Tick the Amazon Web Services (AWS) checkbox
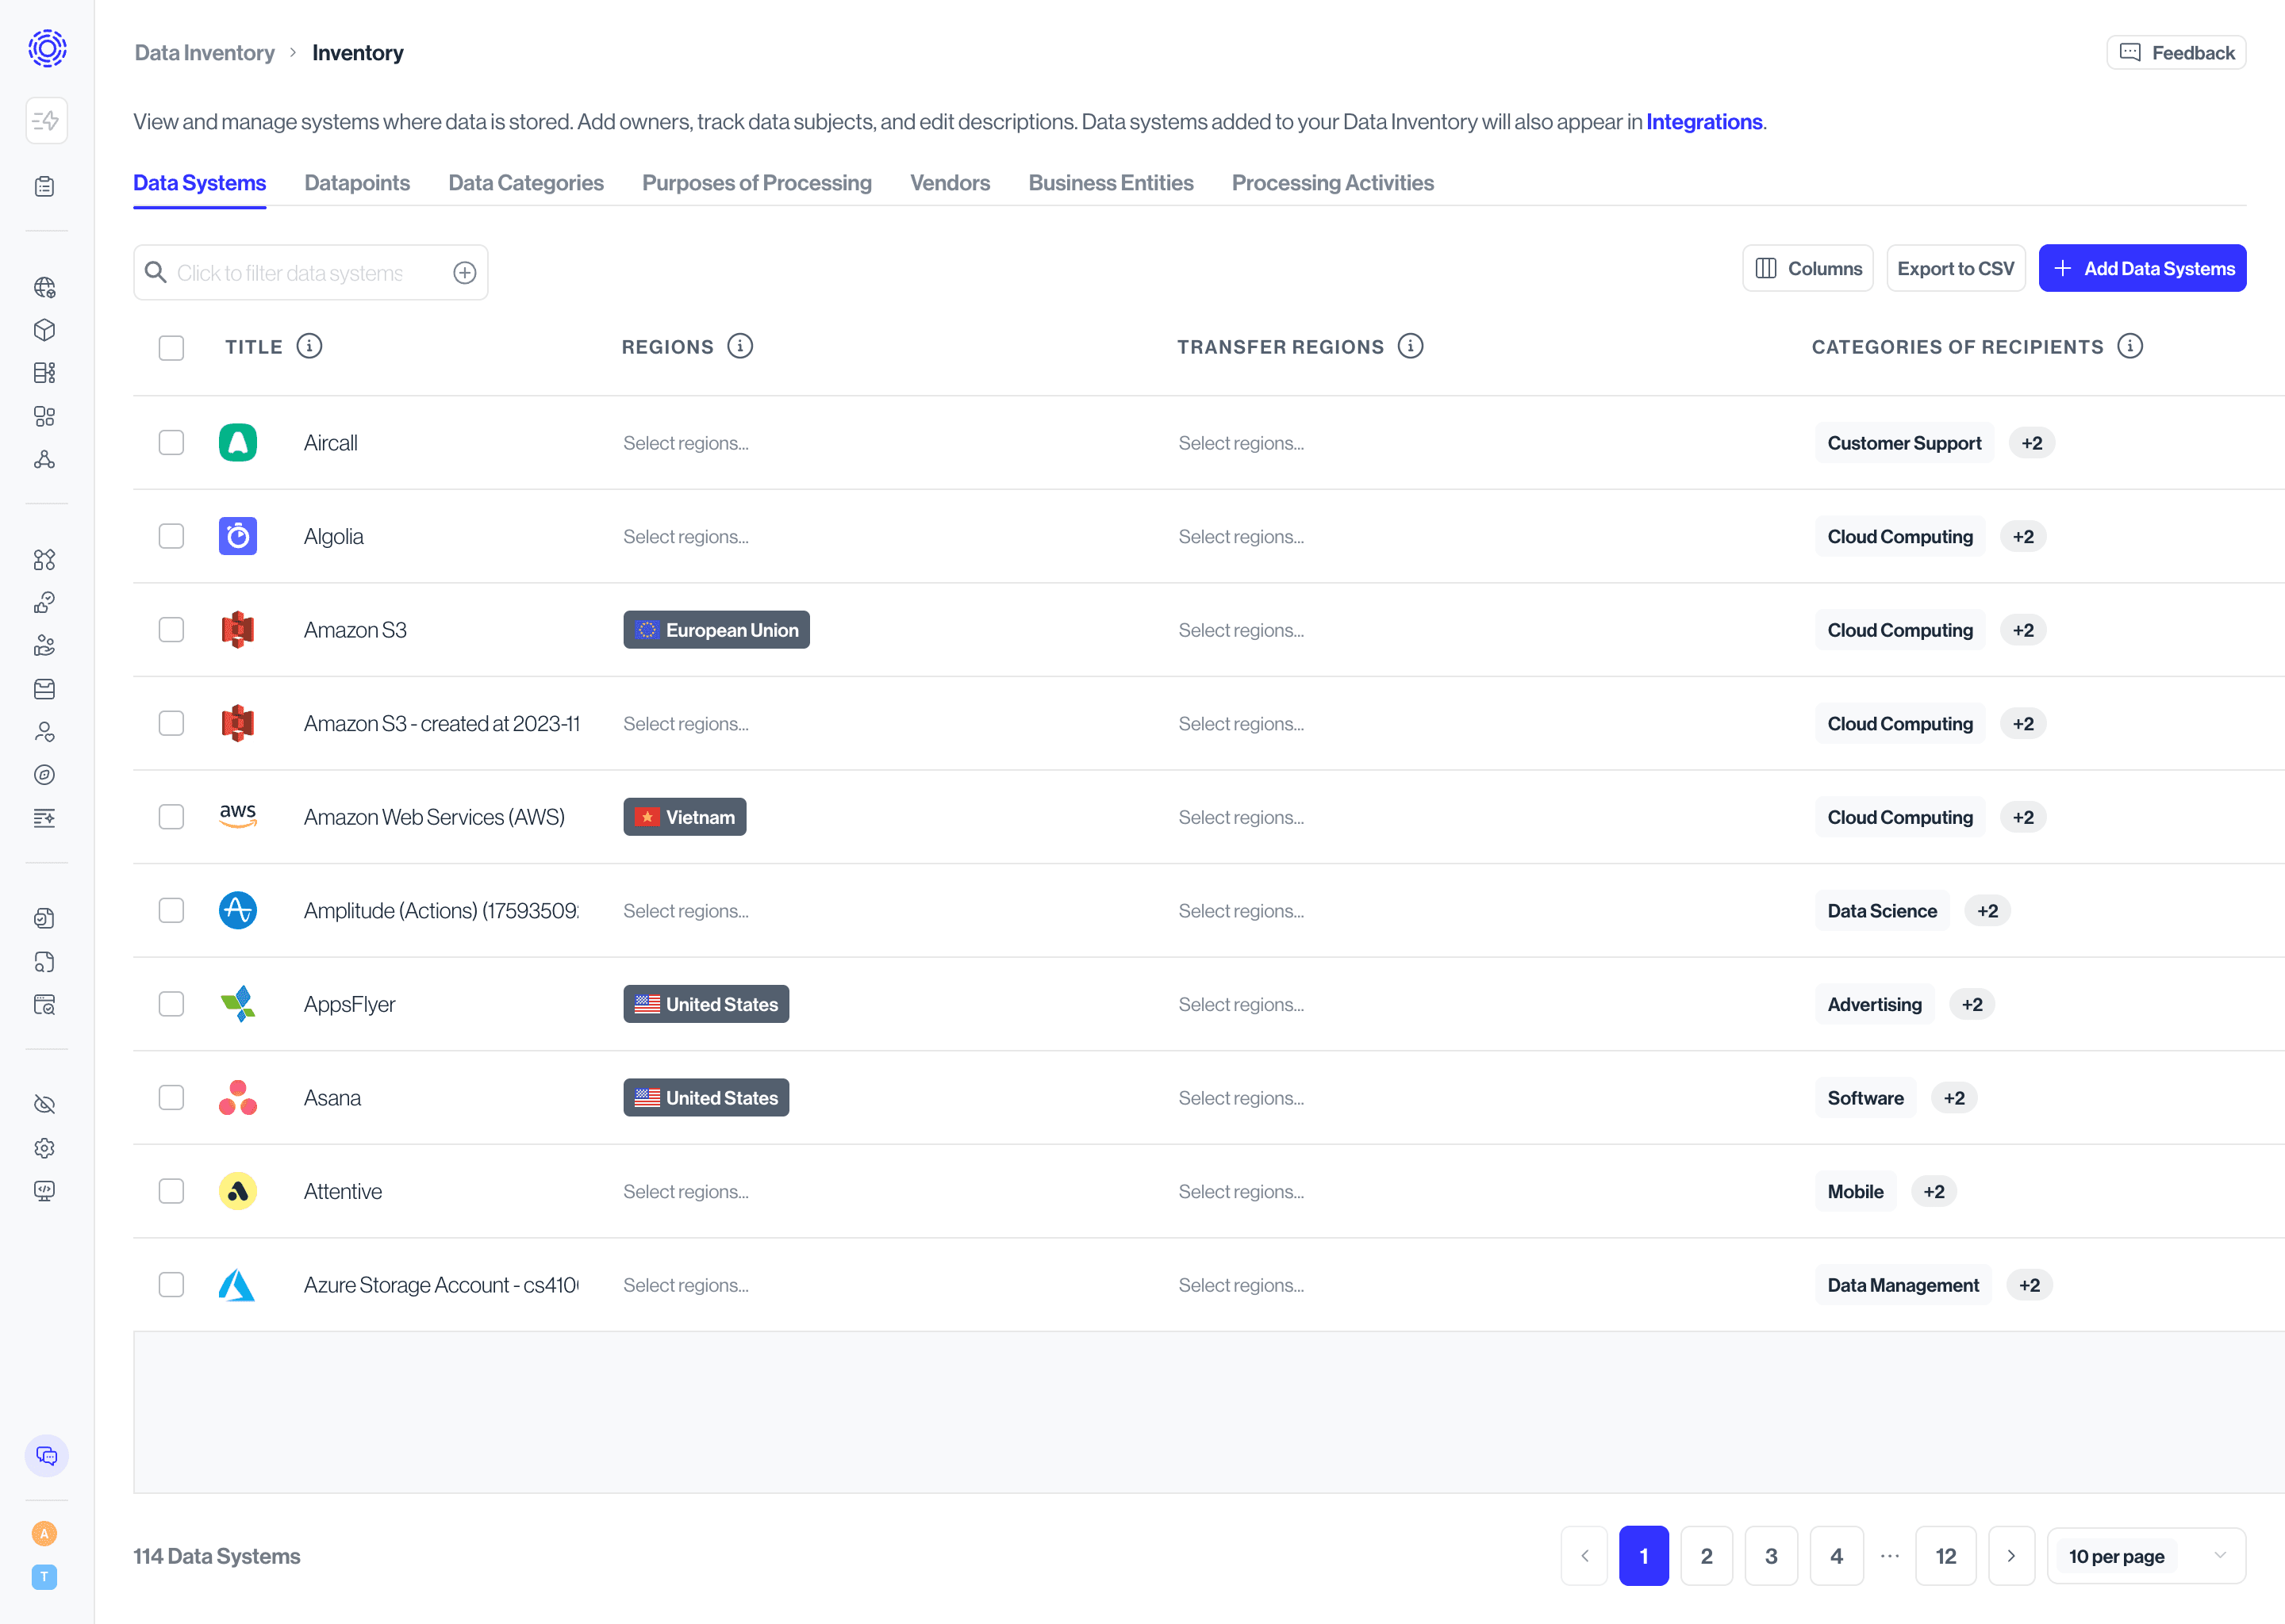This screenshot has height=1624, width=2285. click(x=172, y=817)
